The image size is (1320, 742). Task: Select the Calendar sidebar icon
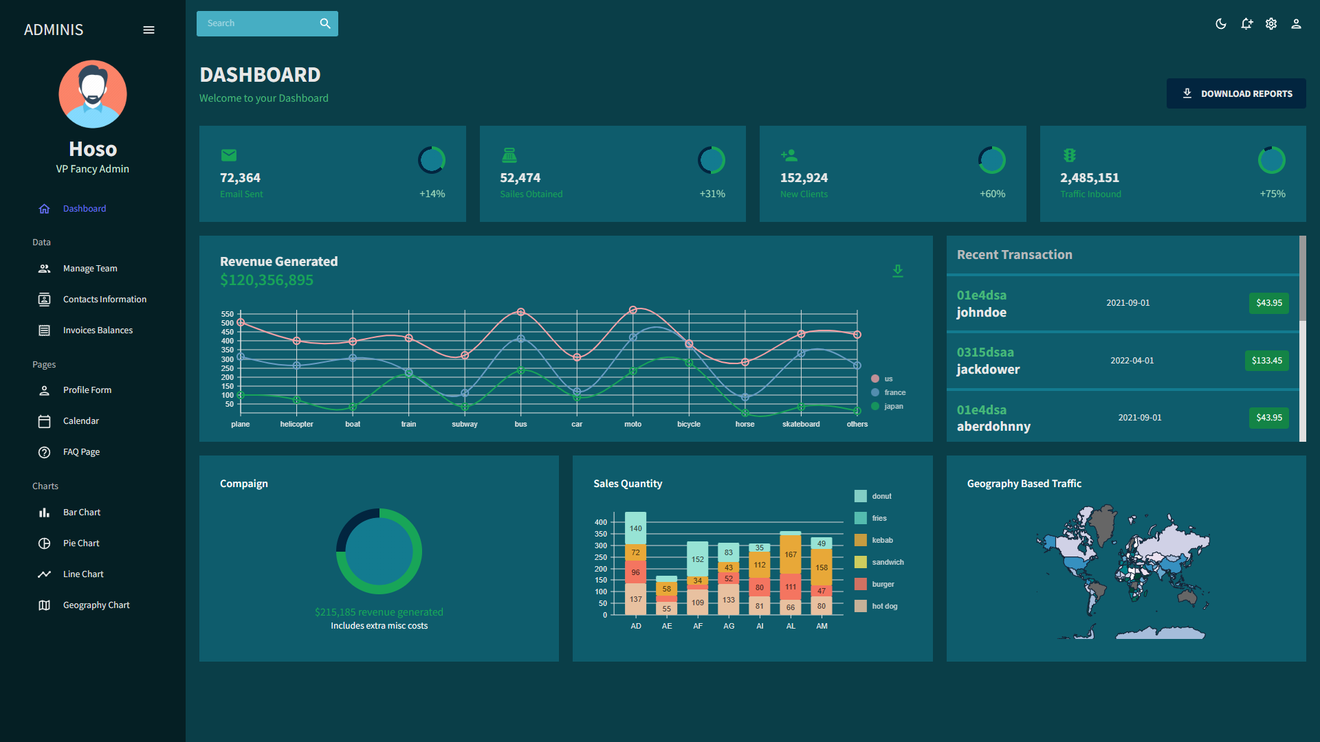click(x=44, y=420)
